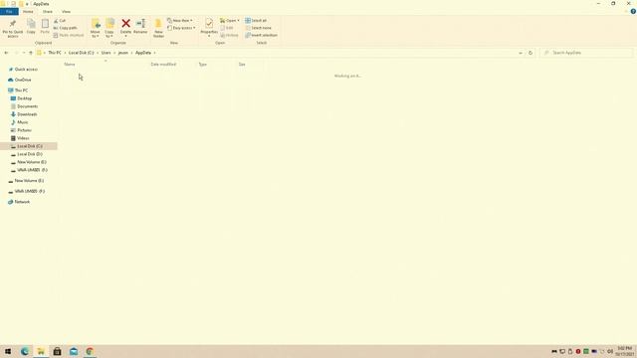Screen dimensions: 637x358
Task: Switch to the Share ribbon tab
Action: [x=48, y=11]
